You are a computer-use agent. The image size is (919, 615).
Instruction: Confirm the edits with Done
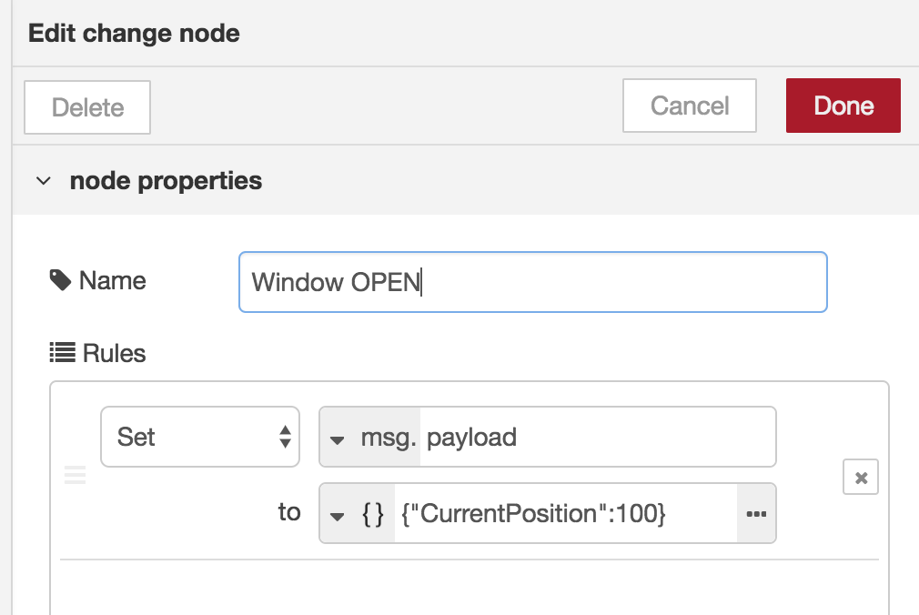[843, 106]
